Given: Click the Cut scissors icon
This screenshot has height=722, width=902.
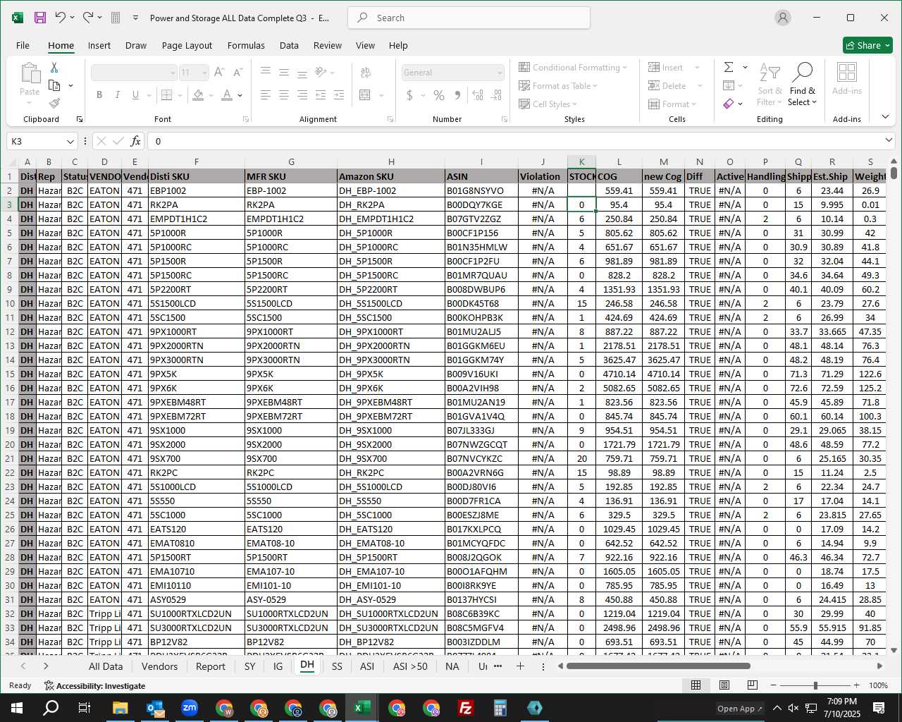Looking at the screenshot, I should coord(54,68).
